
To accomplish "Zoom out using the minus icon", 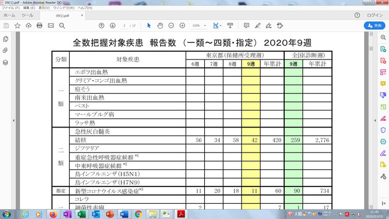I will (x=171, y=25).
